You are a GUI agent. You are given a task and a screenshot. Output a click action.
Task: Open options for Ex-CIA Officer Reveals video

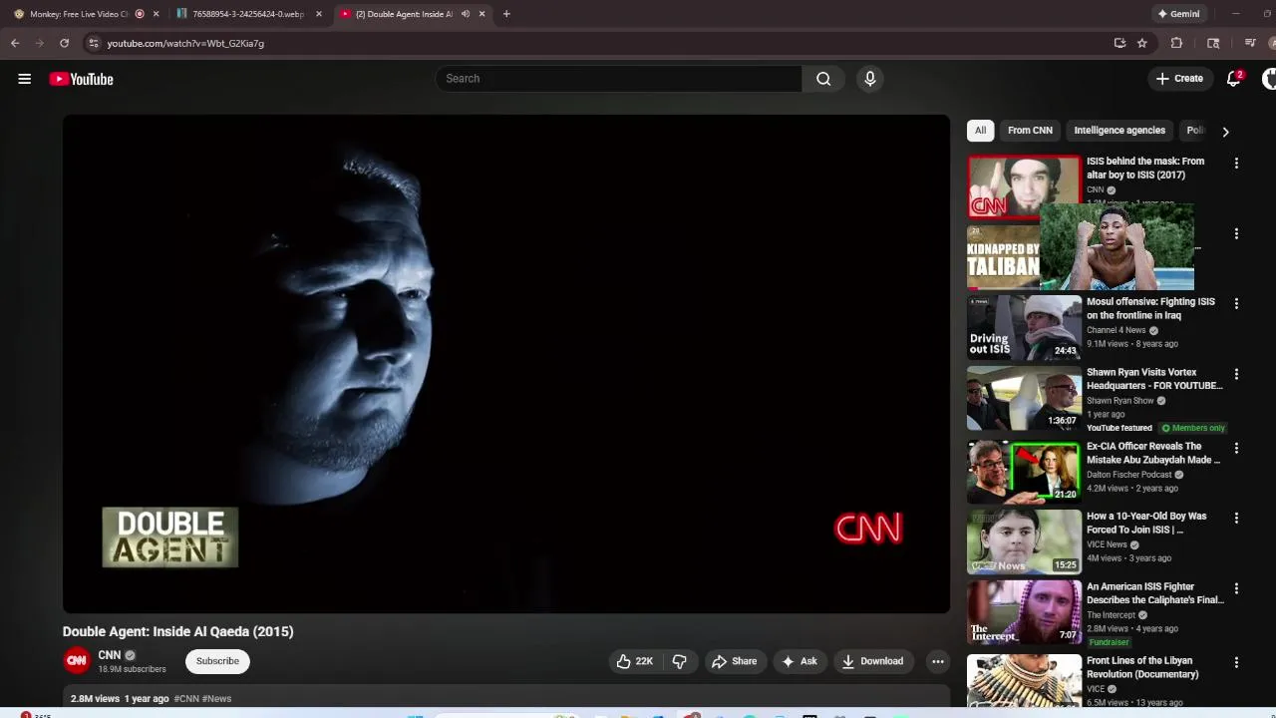click(x=1236, y=448)
